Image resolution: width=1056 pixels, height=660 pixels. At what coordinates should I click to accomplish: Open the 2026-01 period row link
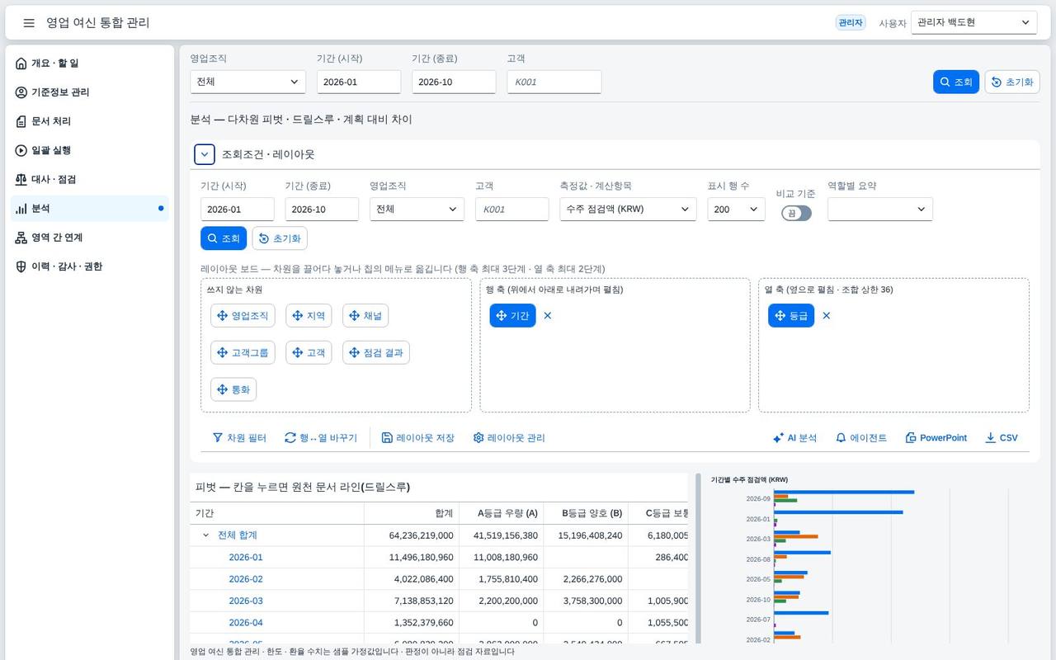(x=246, y=558)
